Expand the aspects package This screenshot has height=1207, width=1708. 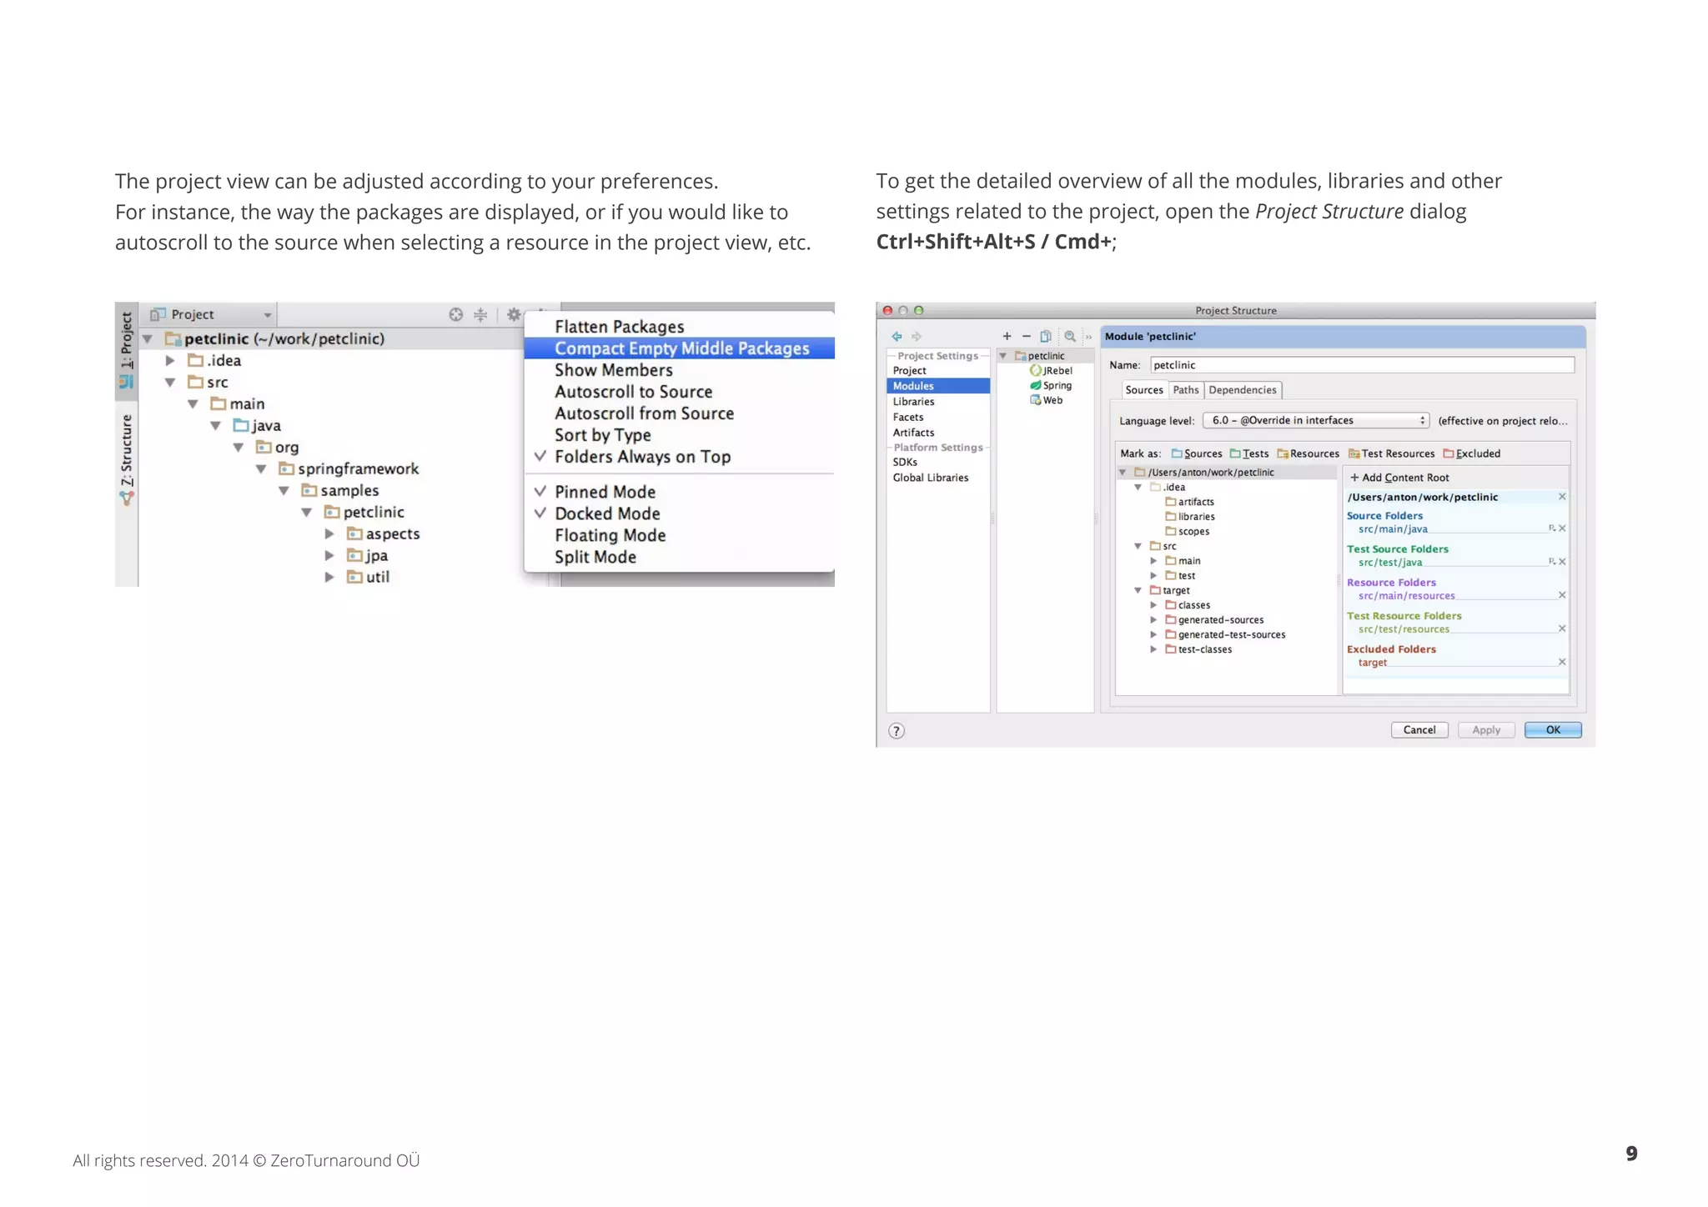click(329, 534)
